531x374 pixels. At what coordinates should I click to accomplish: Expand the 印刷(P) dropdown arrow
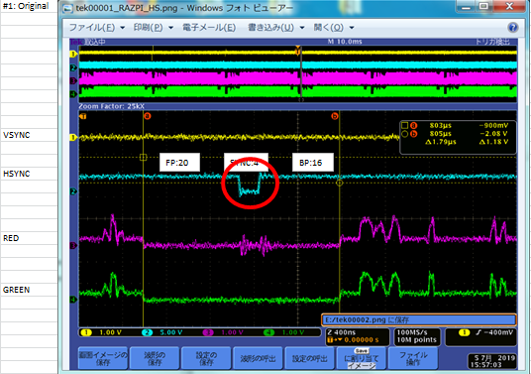(171, 28)
